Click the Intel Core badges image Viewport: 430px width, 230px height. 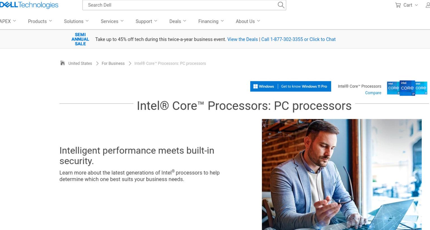click(407, 88)
